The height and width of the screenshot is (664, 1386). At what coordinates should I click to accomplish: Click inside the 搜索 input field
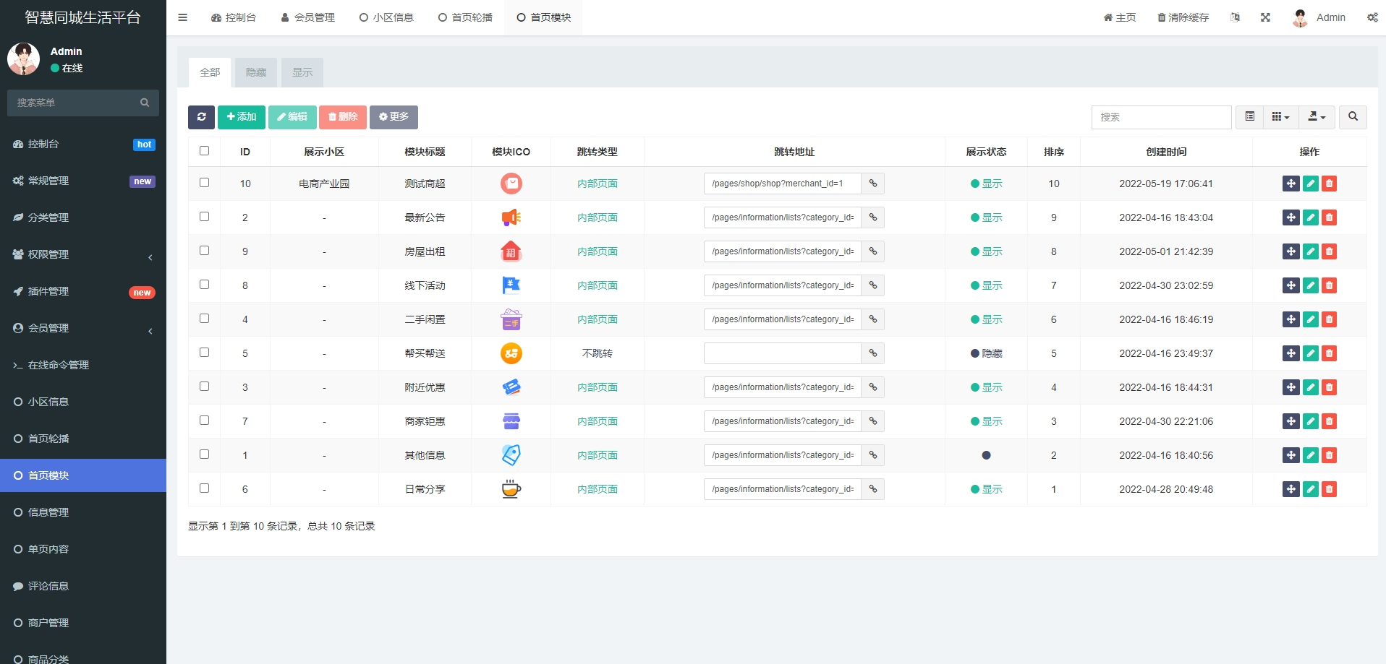(1162, 116)
